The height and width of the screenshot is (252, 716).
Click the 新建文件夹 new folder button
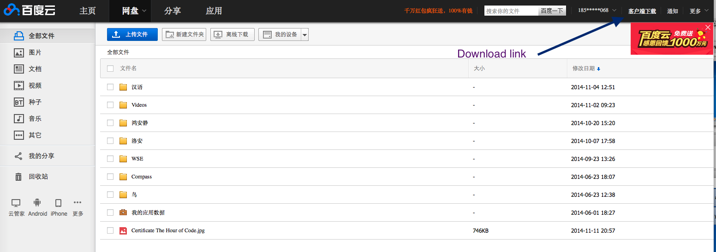coord(184,34)
